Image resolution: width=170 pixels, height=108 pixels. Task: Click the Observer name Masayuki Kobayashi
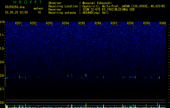(97, 3)
